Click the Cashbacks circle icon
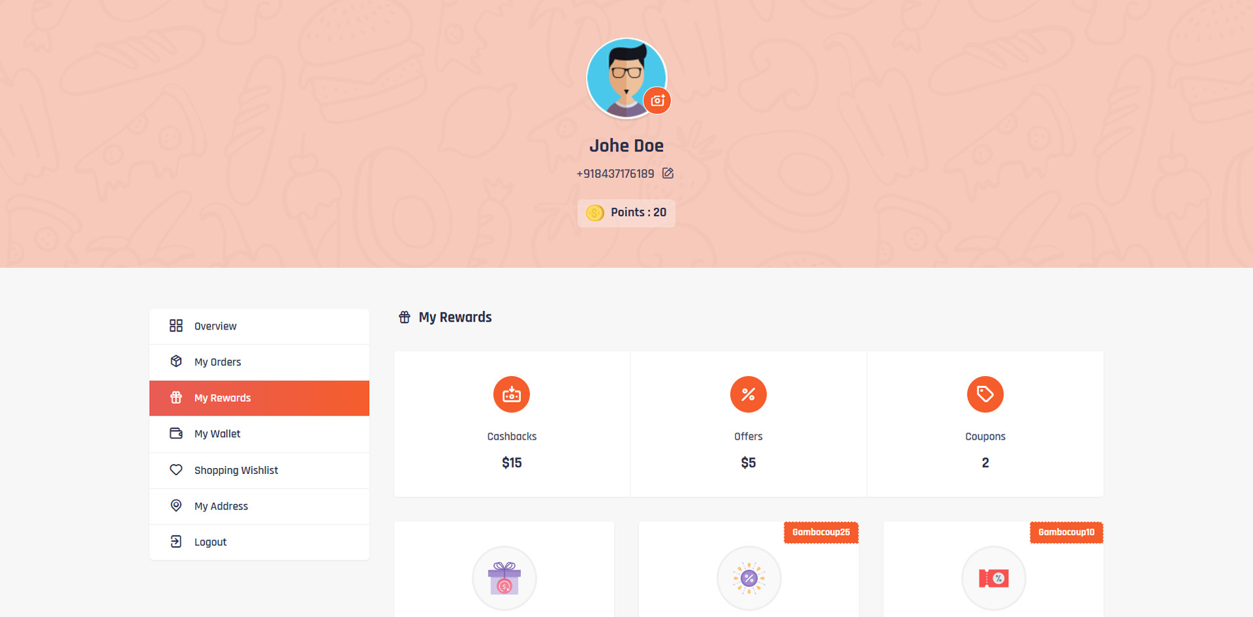This screenshot has width=1253, height=617. [x=512, y=394]
